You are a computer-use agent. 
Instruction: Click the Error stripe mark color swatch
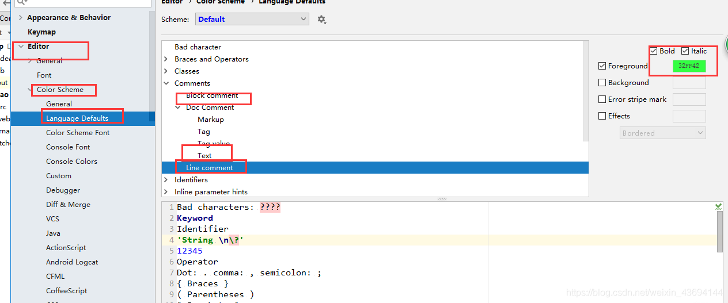[x=689, y=99]
